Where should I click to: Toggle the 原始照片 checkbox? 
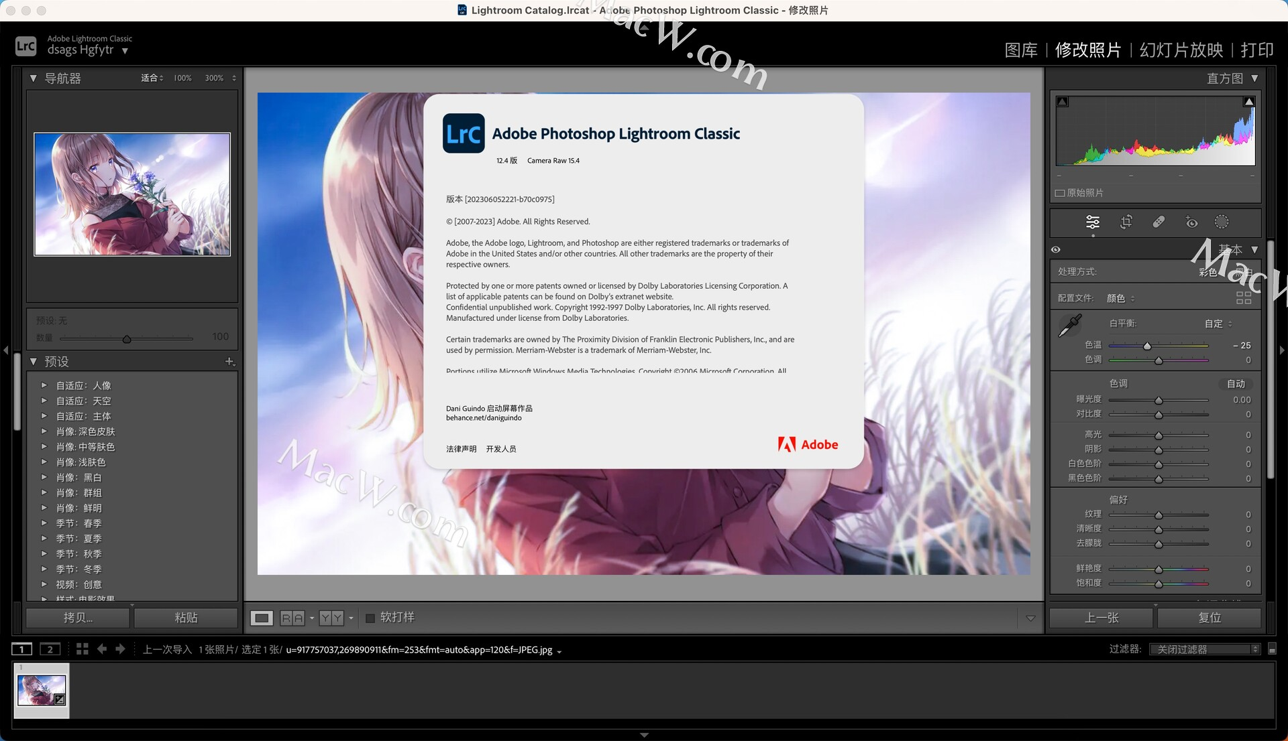click(x=1060, y=193)
